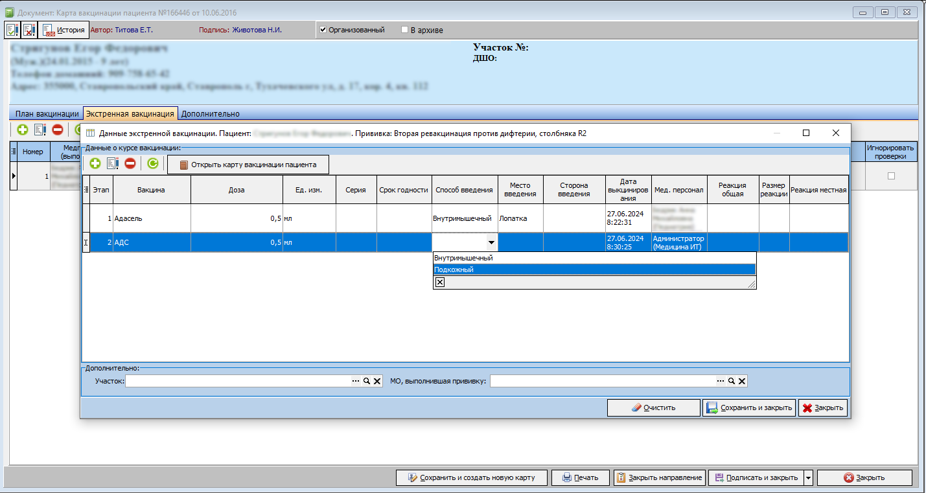
Task: Switch to the Дополнительно tab
Action: pos(211,114)
